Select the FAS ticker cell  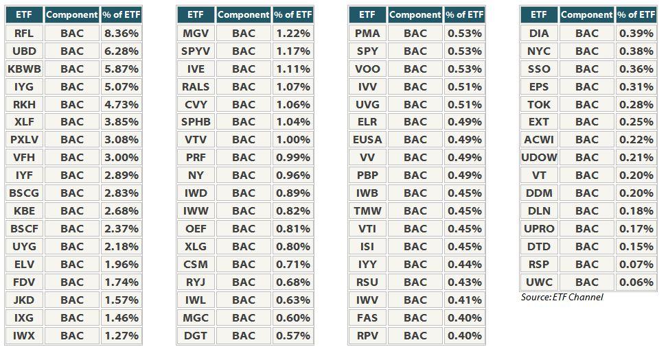tap(368, 318)
